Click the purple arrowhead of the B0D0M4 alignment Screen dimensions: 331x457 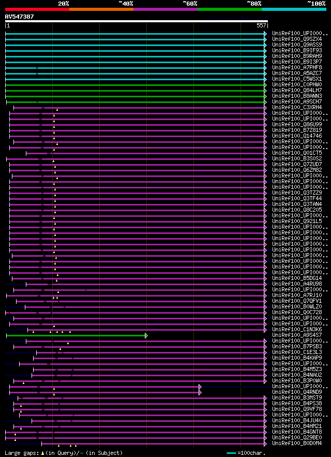pyautogui.click(x=265, y=444)
